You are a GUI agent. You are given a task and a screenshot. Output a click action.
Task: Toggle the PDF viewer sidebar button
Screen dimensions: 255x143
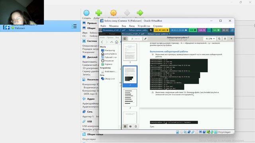click(125, 39)
